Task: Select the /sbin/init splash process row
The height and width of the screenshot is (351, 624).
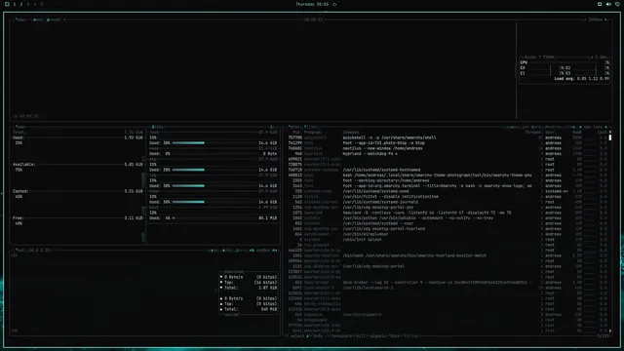Action: tap(448, 240)
